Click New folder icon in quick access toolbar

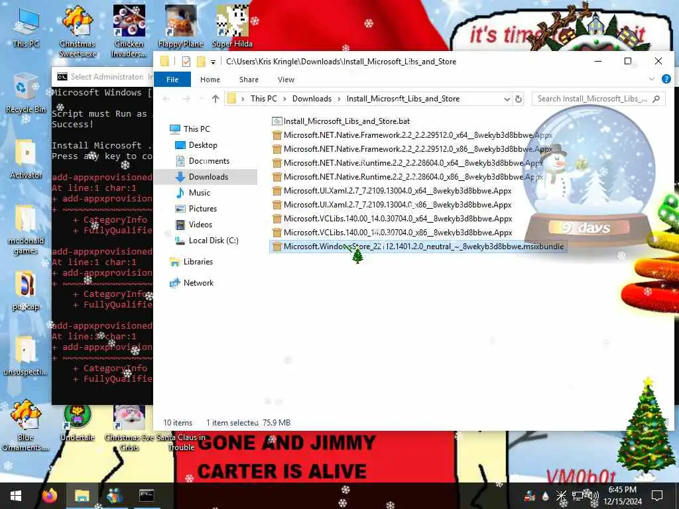201,62
